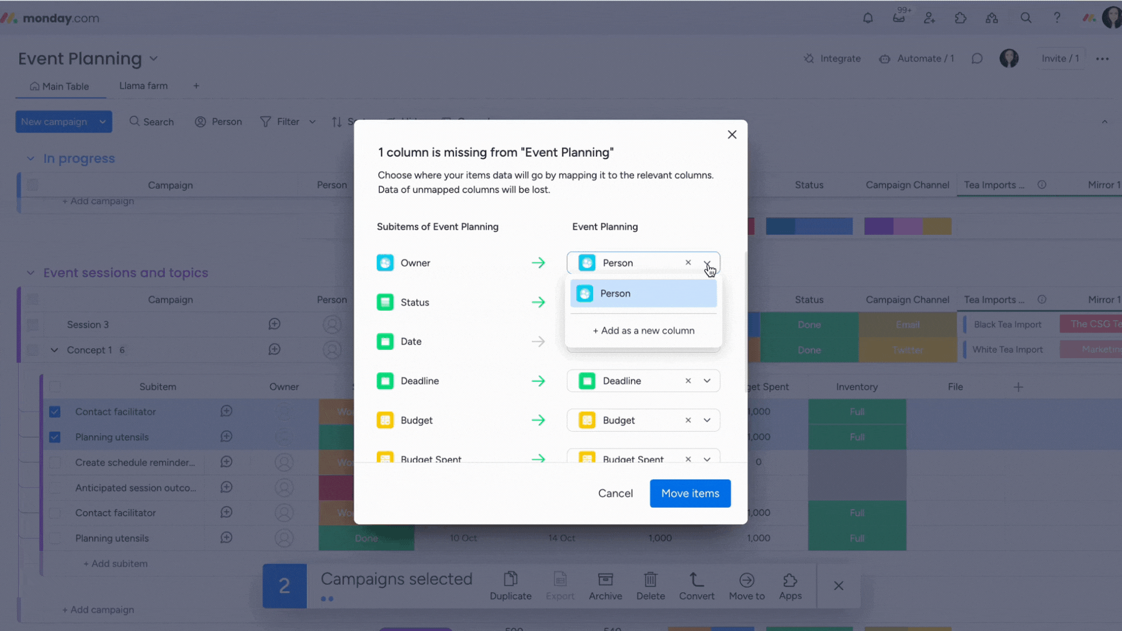Viewport: 1122px width, 631px height.
Task: Open the Budget mapping dropdown
Action: (707, 420)
